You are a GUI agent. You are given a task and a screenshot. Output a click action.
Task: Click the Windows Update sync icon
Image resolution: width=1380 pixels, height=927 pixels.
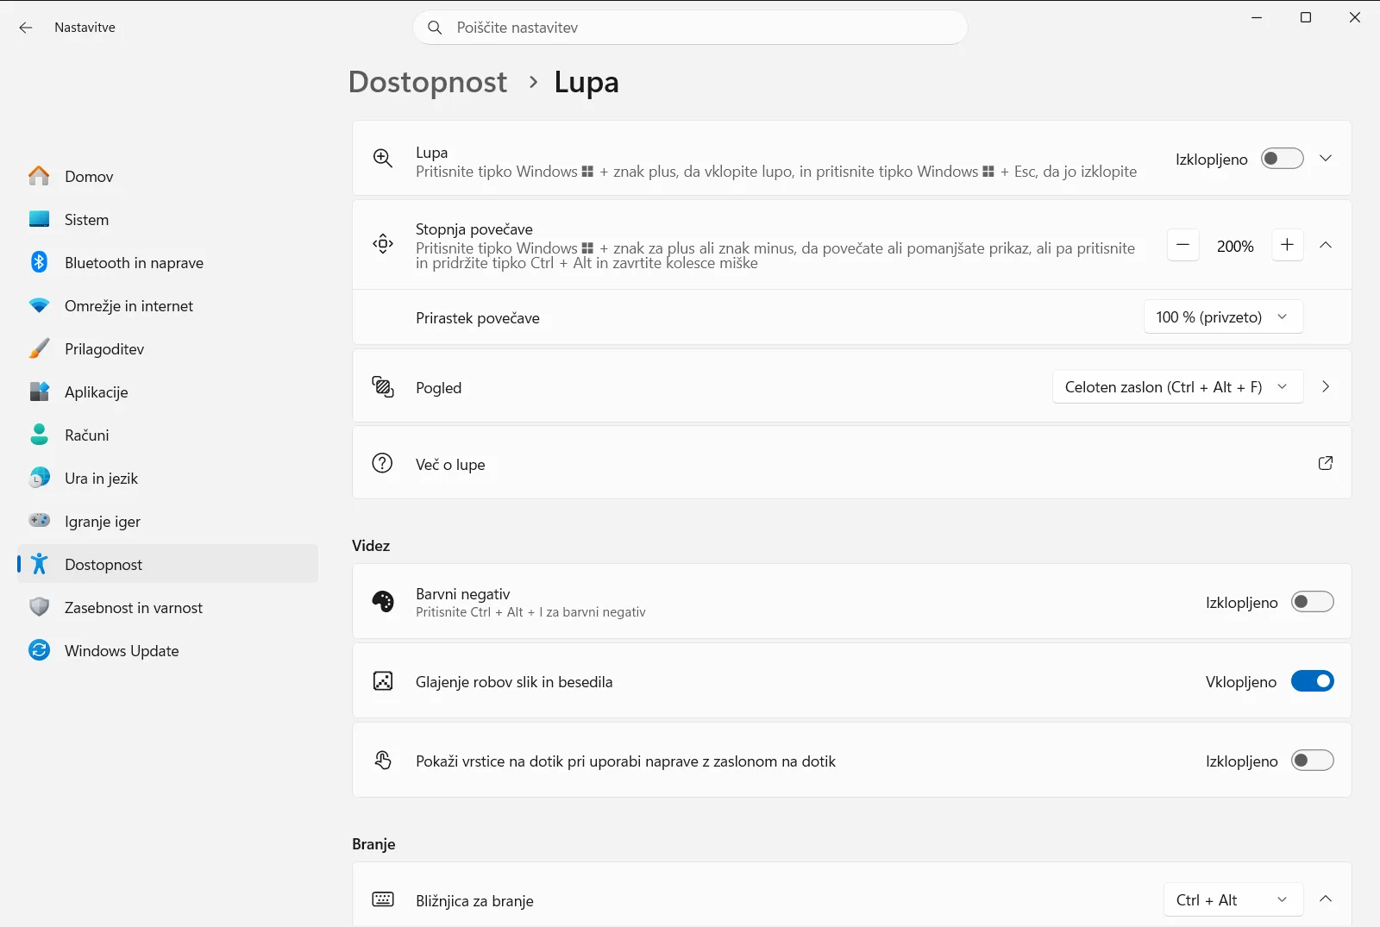(39, 650)
